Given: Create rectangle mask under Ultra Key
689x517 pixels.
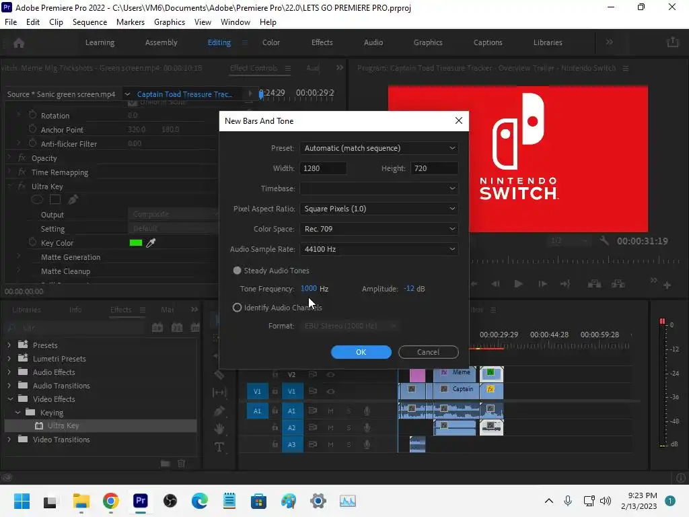Looking at the screenshot, I should click(55, 200).
